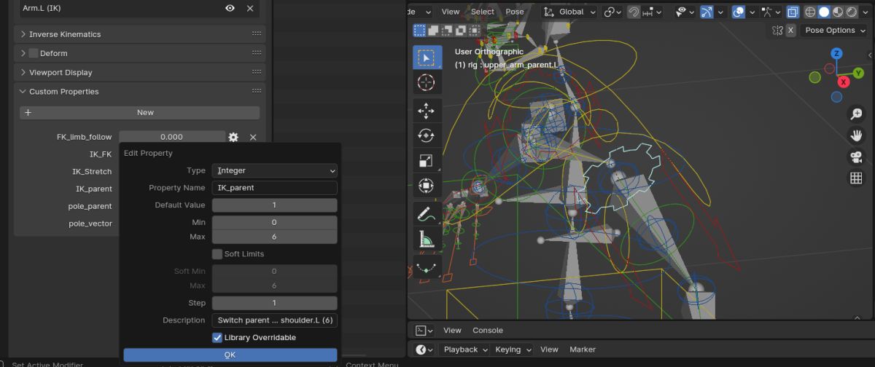Screen dimensions: 875x367
Task: Switch perspective/orthographic grid icon
Action: click(x=856, y=178)
